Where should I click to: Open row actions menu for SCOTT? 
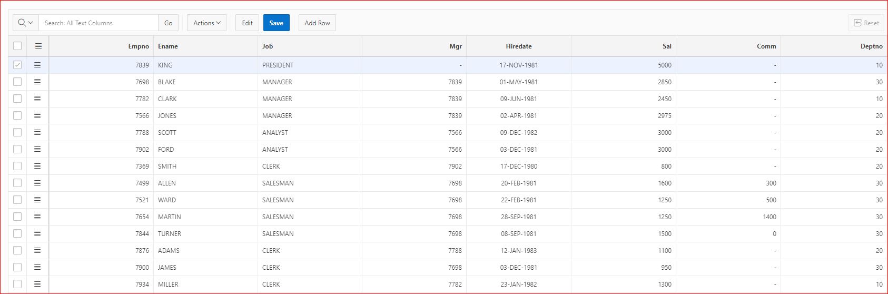click(x=37, y=132)
